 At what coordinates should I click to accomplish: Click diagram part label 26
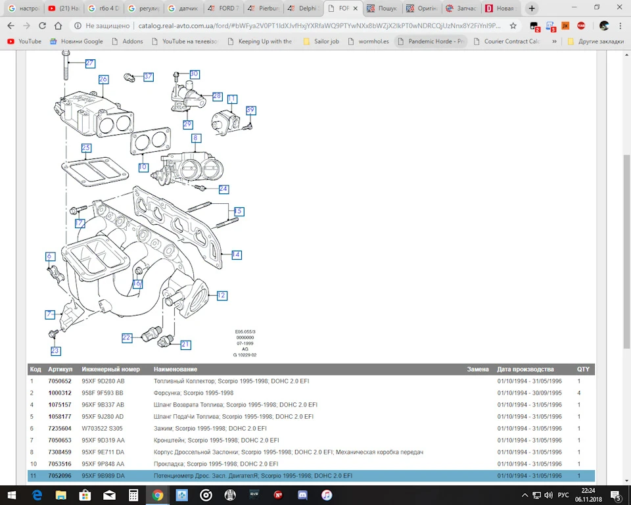[103, 80]
